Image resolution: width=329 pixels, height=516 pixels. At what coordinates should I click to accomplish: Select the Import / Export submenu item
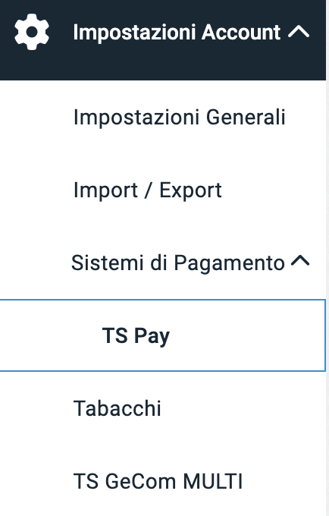point(148,190)
